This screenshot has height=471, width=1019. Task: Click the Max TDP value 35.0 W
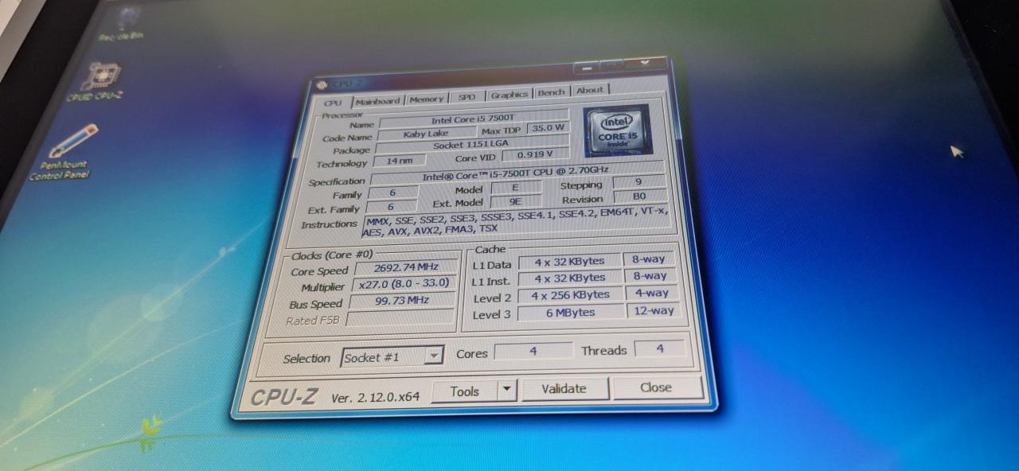pyautogui.click(x=549, y=127)
